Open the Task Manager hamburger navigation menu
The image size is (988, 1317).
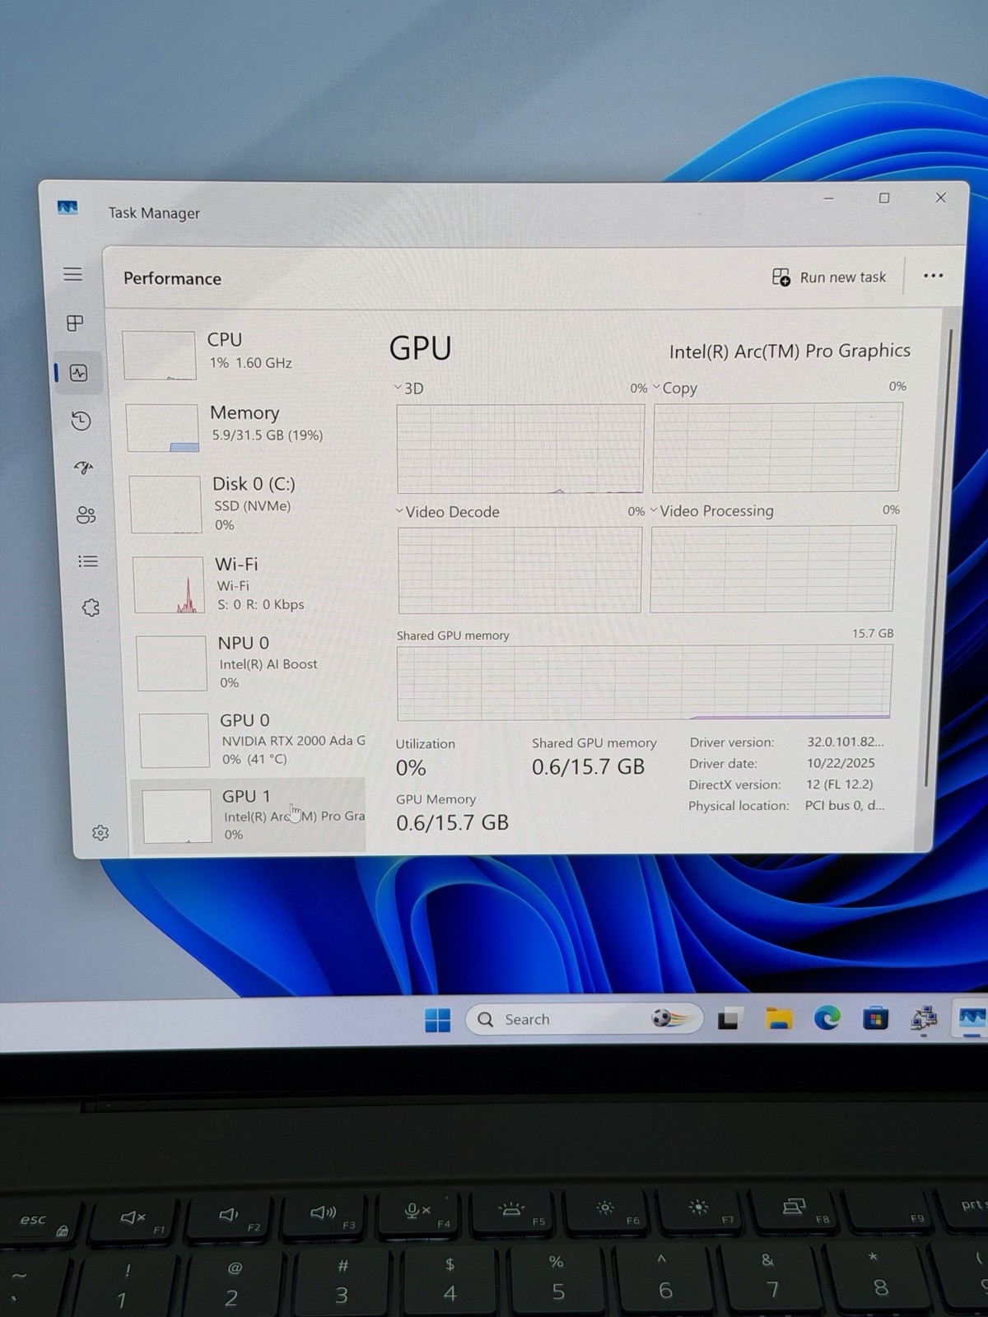pos(72,274)
